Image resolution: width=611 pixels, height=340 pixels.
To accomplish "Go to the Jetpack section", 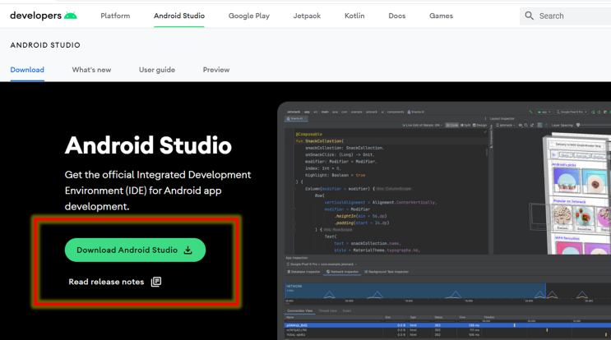I will 307,16.
